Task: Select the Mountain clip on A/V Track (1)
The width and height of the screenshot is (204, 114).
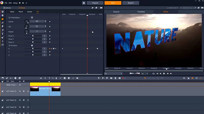Action: tap(45, 91)
